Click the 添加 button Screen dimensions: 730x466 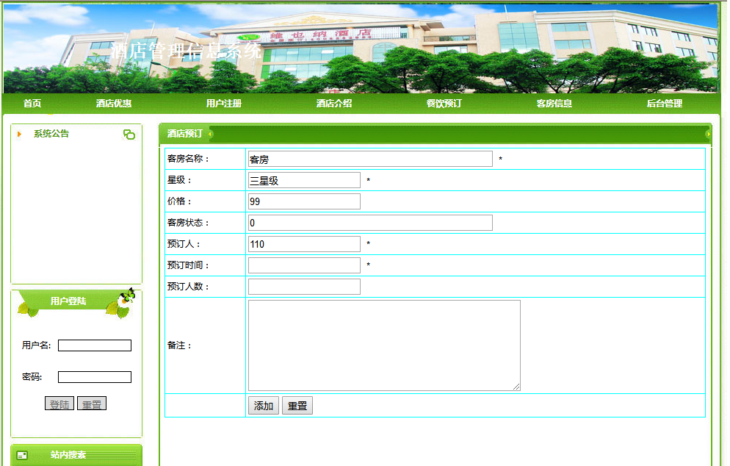(x=264, y=406)
